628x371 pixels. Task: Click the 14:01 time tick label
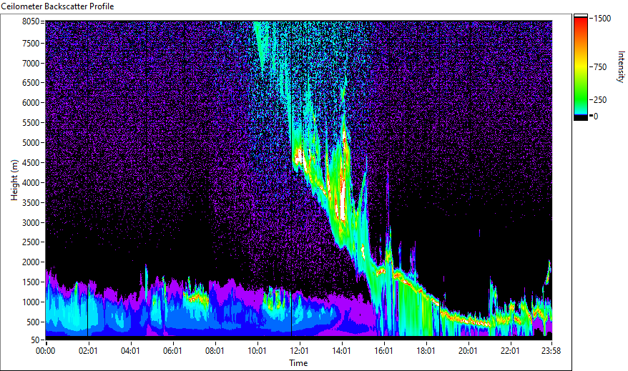341,351
